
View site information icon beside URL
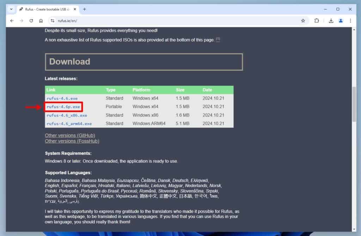click(x=53, y=21)
